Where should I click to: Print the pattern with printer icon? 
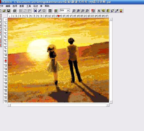15,11
